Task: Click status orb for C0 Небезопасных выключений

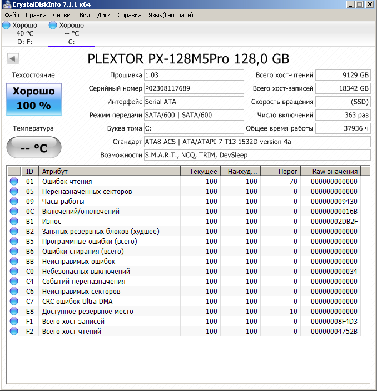Action: click(14, 271)
